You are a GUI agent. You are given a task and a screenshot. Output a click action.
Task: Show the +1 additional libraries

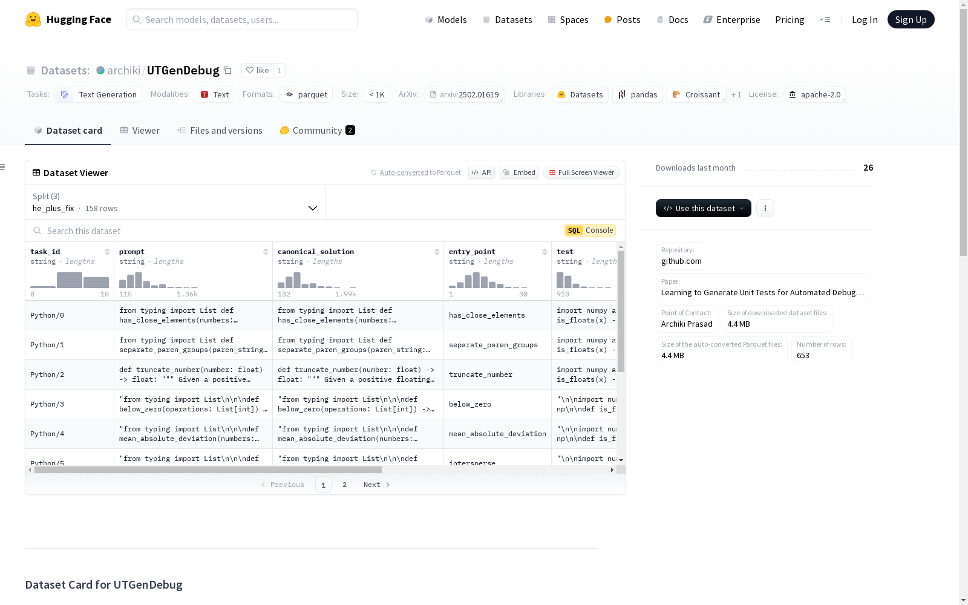coord(736,94)
